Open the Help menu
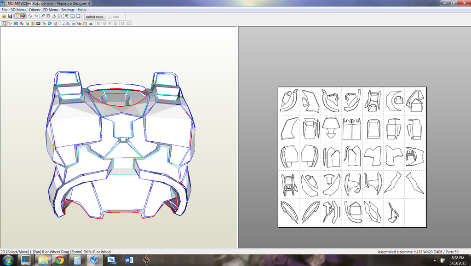The image size is (471, 266). pos(82,10)
